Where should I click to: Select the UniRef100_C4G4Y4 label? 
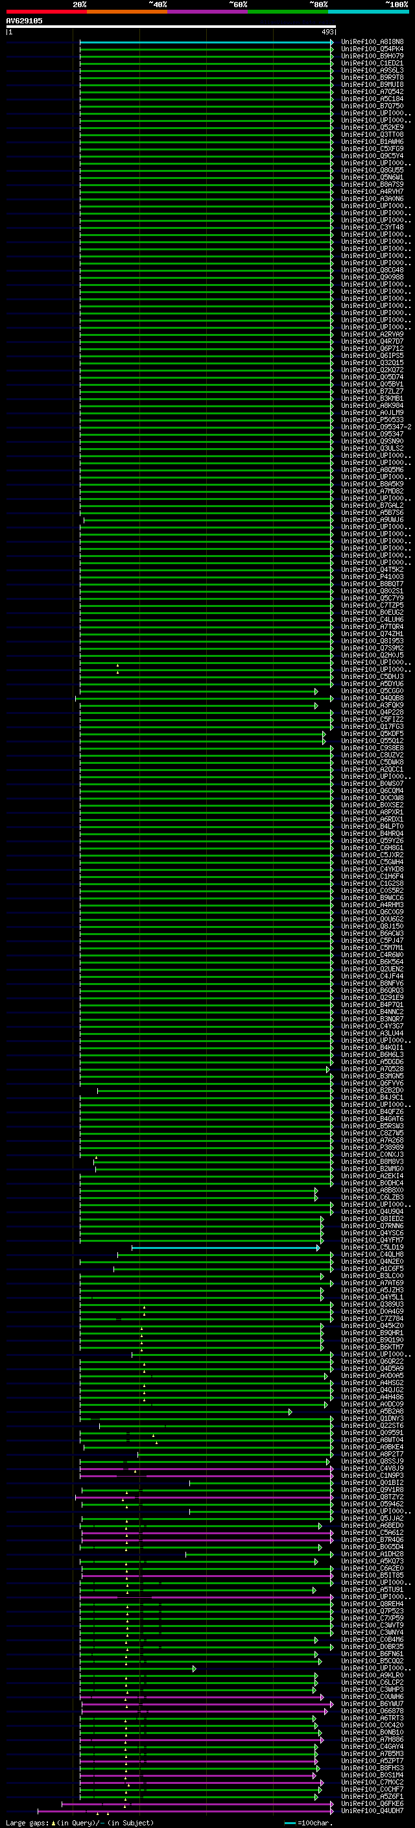pyautogui.click(x=372, y=1746)
